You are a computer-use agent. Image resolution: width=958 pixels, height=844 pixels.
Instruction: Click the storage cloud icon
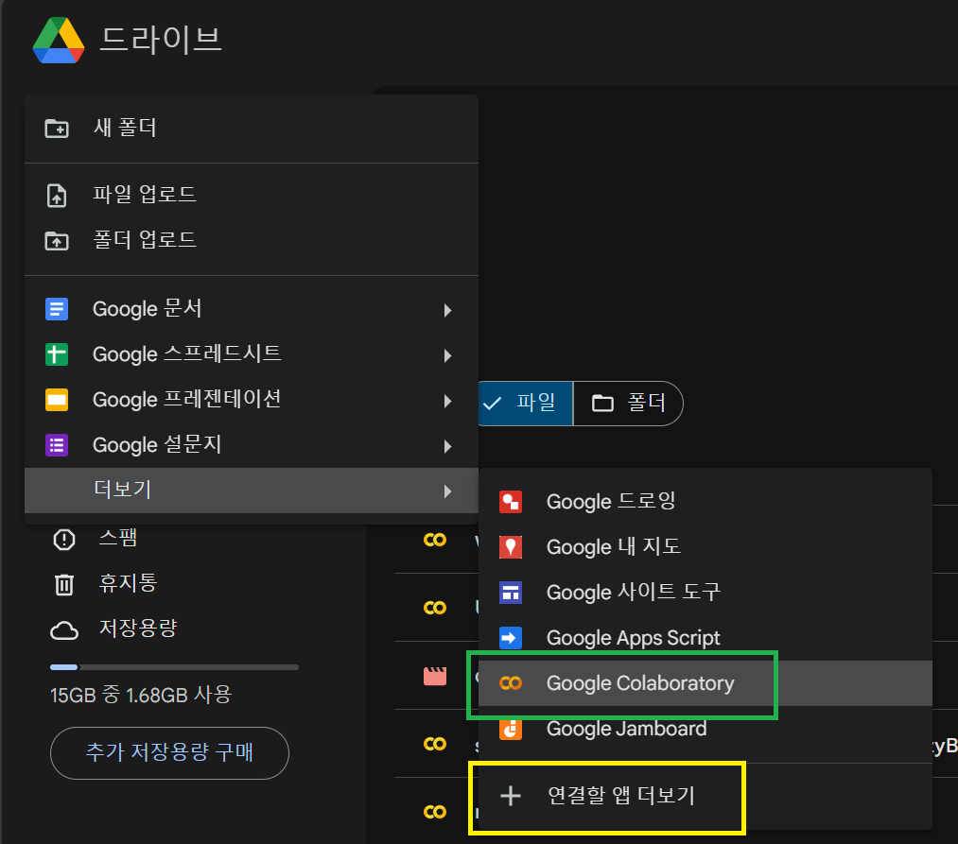pyautogui.click(x=64, y=630)
